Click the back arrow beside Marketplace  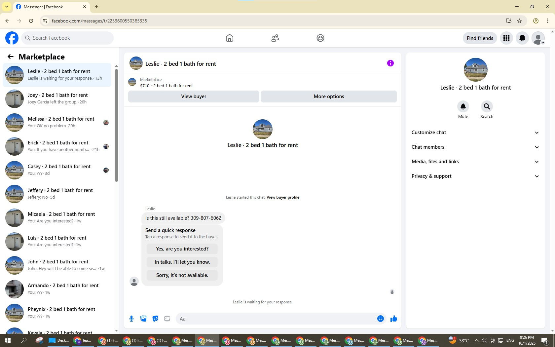click(11, 57)
